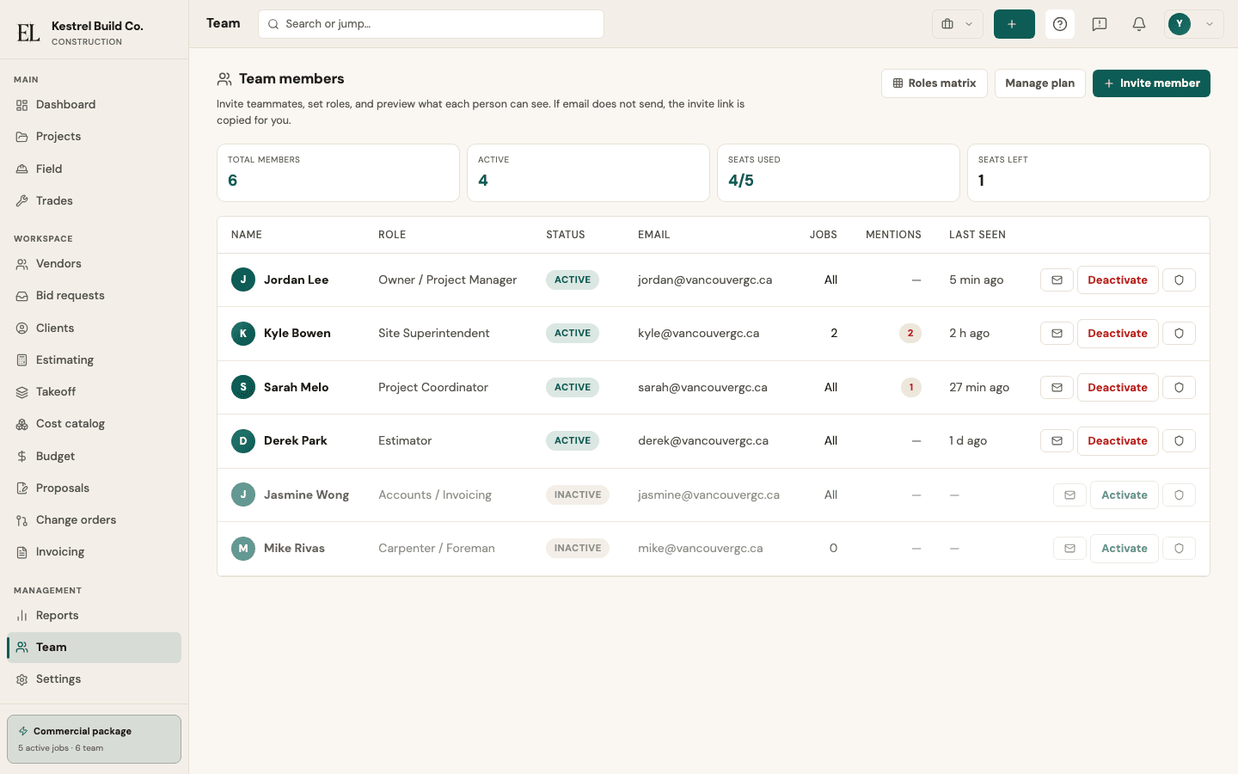Click the Seats used 4/5 card

(x=838, y=173)
